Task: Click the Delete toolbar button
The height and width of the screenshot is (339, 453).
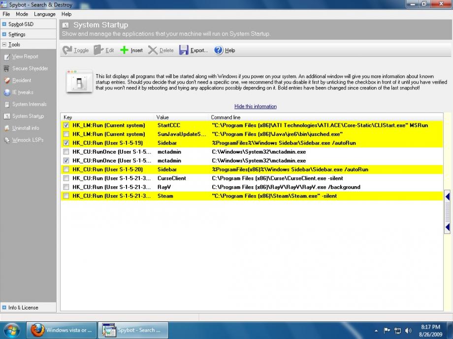Action: (161, 50)
